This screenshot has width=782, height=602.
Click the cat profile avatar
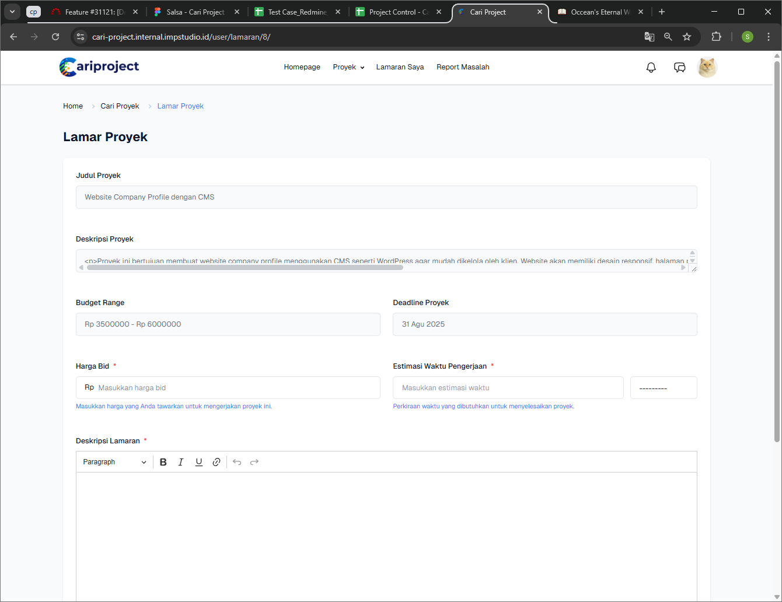tap(707, 68)
